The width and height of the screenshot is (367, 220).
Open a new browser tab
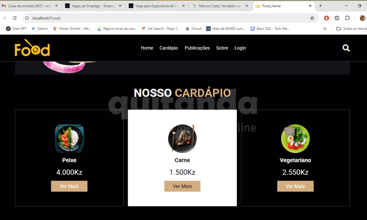(x=321, y=6)
